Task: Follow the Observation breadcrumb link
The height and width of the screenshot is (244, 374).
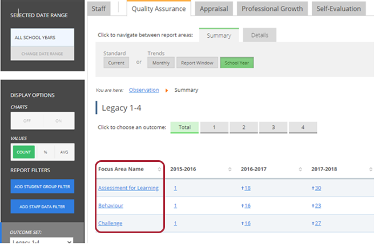Action: click(144, 90)
